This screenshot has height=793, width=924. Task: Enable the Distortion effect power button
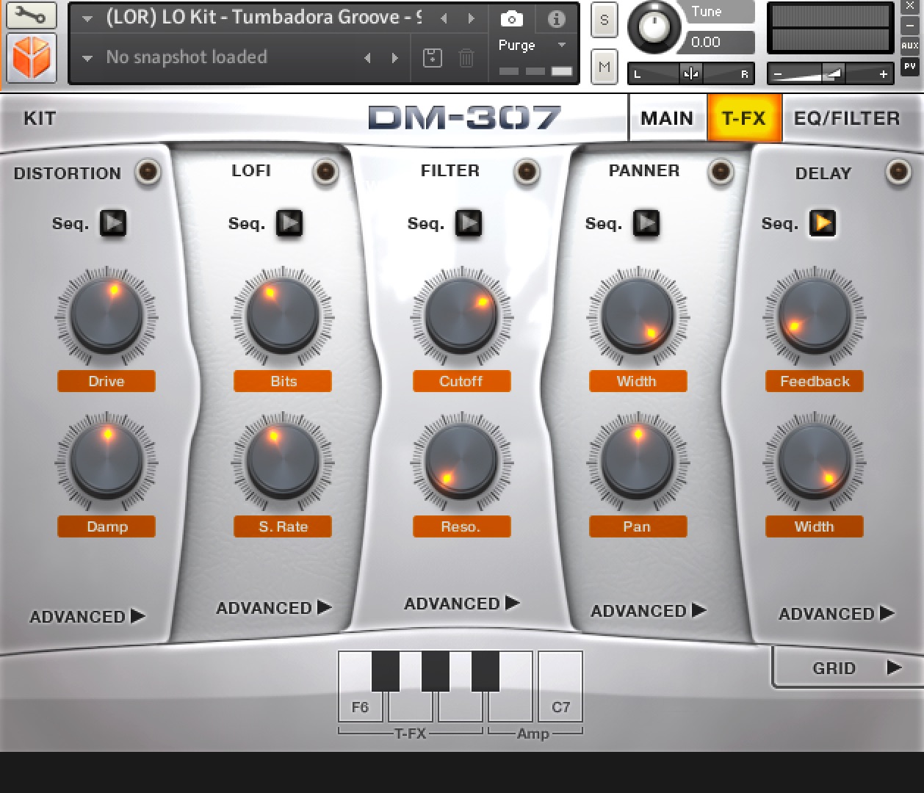[x=148, y=173]
